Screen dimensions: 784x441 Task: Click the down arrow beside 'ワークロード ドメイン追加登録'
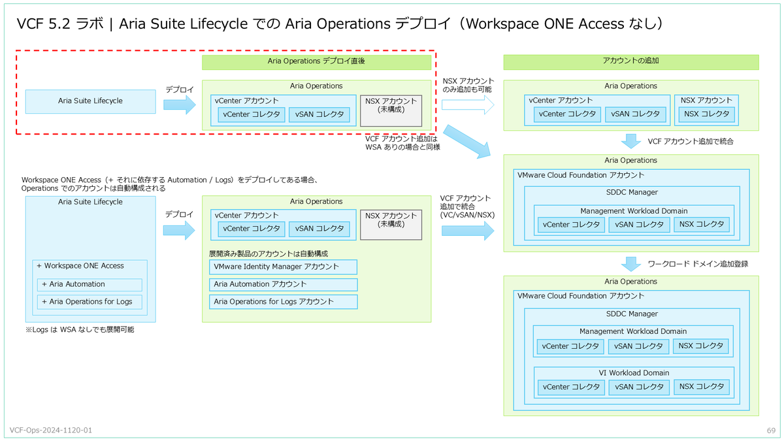click(630, 264)
